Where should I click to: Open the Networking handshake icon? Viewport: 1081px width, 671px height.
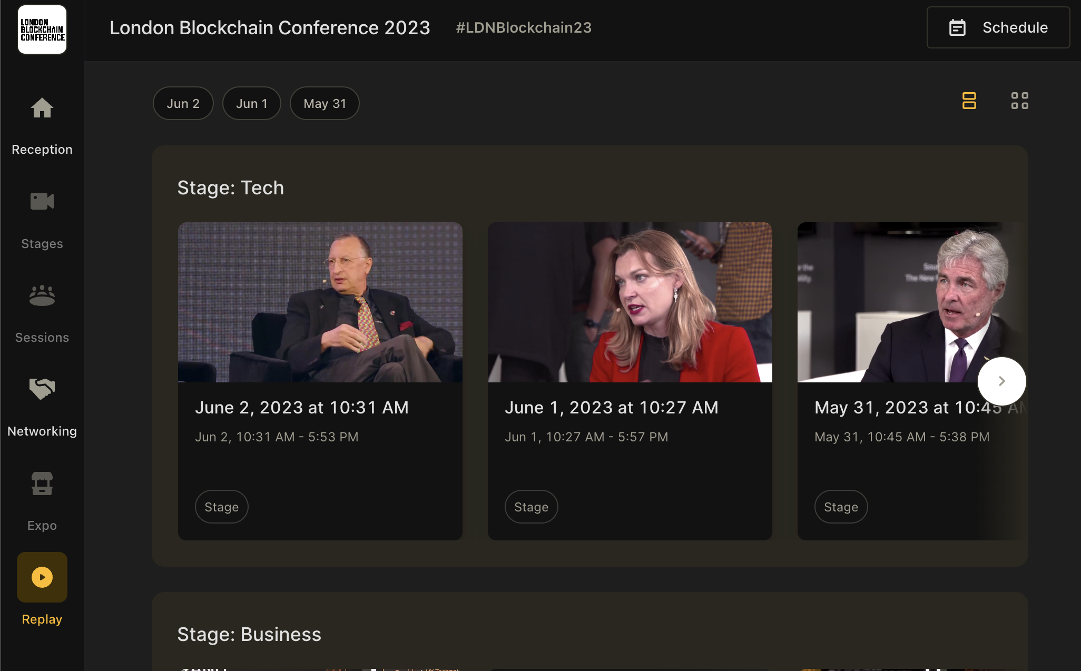coord(42,389)
